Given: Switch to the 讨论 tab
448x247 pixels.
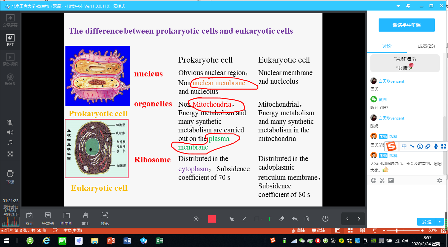Looking at the screenshot, I should click(387, 46).
